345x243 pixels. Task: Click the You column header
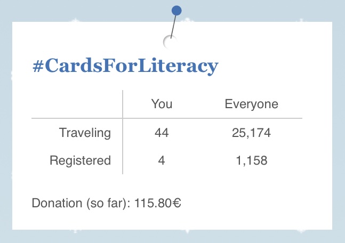point(162,104)
